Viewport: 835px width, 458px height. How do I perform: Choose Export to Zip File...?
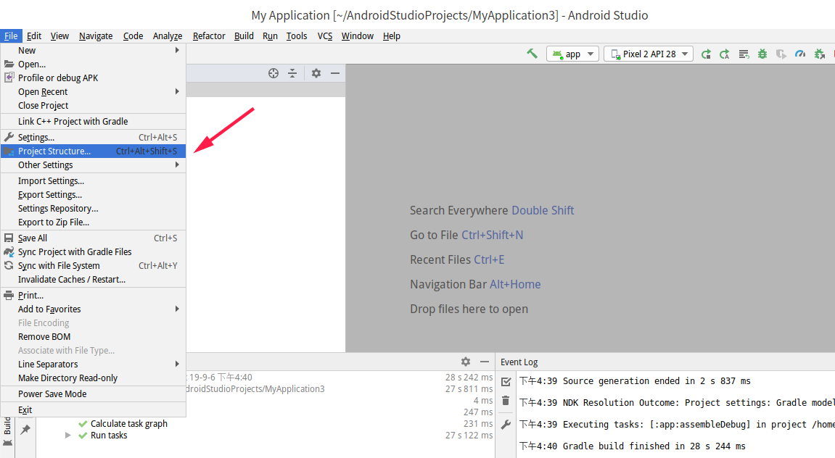93,222
